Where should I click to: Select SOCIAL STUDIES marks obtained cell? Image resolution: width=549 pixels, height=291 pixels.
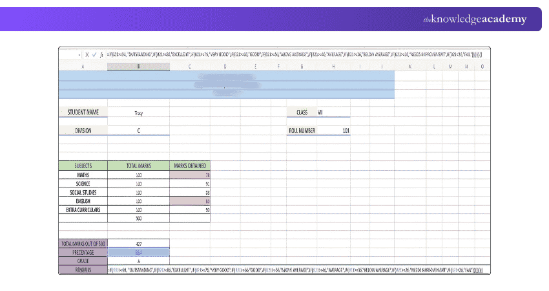click(190, 192)
